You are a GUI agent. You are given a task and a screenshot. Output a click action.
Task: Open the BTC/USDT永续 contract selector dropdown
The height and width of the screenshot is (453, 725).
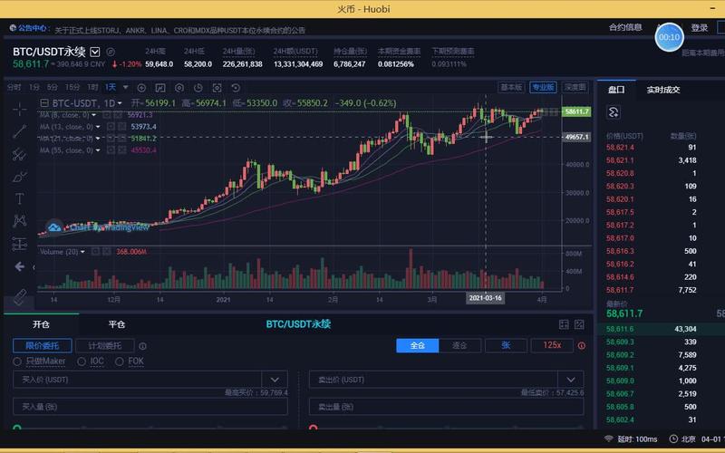pos(95,52)
